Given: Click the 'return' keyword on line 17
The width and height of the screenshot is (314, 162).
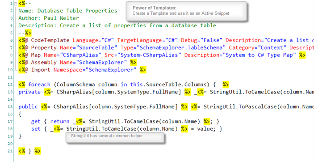Looking at the screenshot, I should tap(60, 122).
